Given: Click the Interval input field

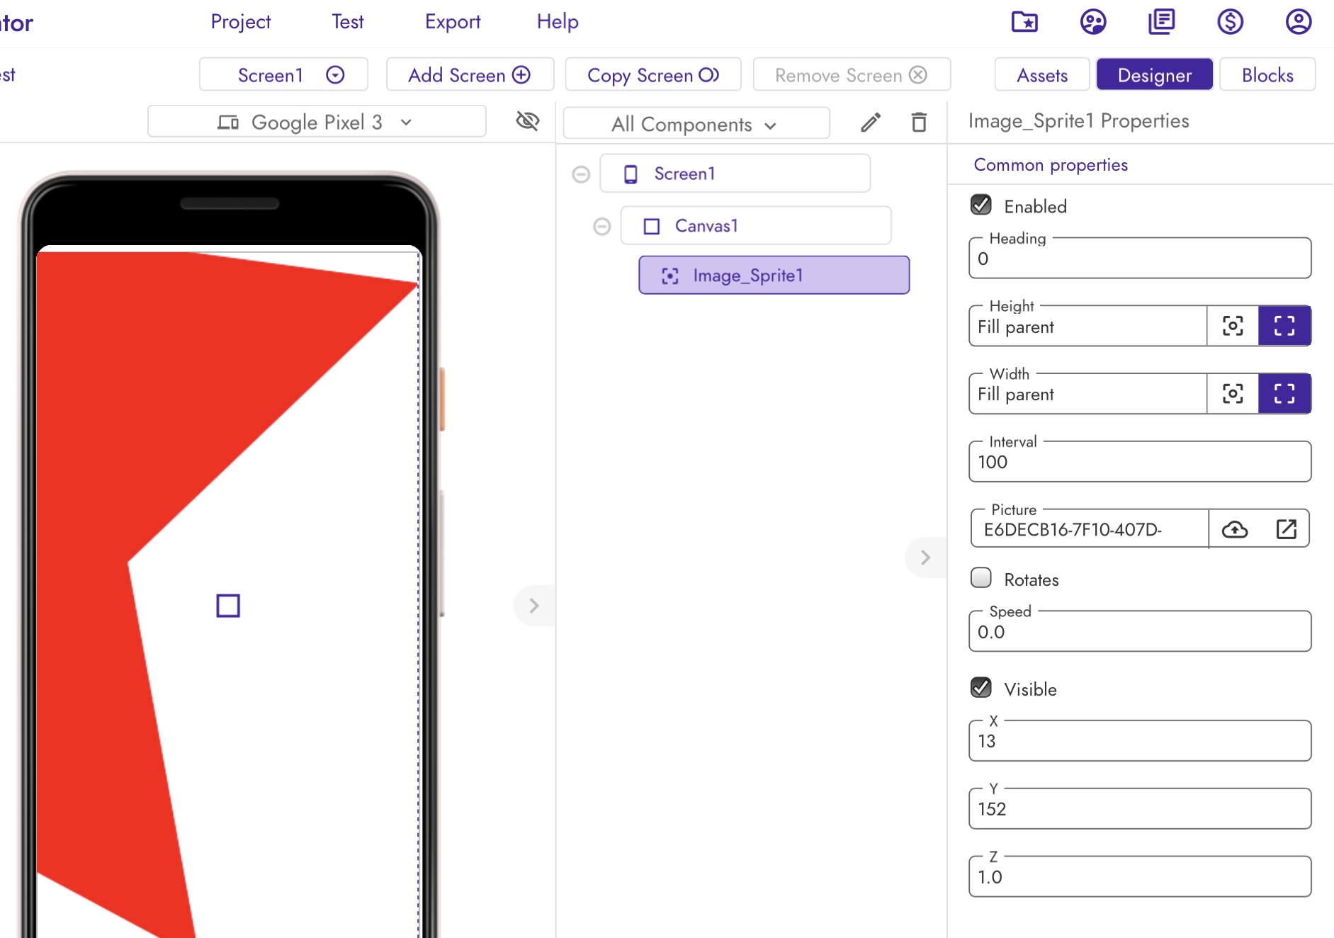Looking at the screenshot, I should [x=1140, y=462].
